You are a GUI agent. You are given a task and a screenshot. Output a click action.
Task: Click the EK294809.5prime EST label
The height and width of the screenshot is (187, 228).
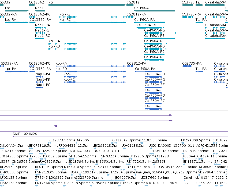tap(196, 140)
